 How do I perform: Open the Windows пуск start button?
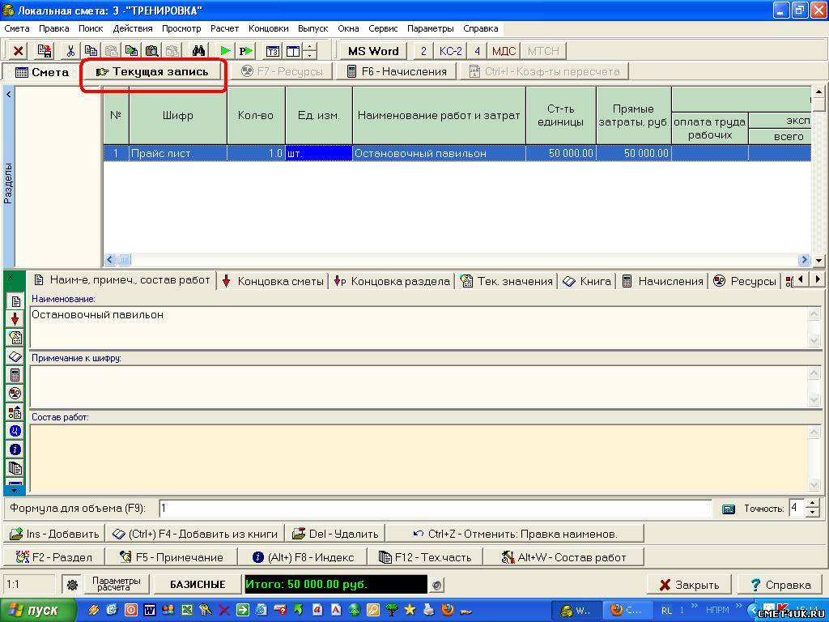point(37,611)
